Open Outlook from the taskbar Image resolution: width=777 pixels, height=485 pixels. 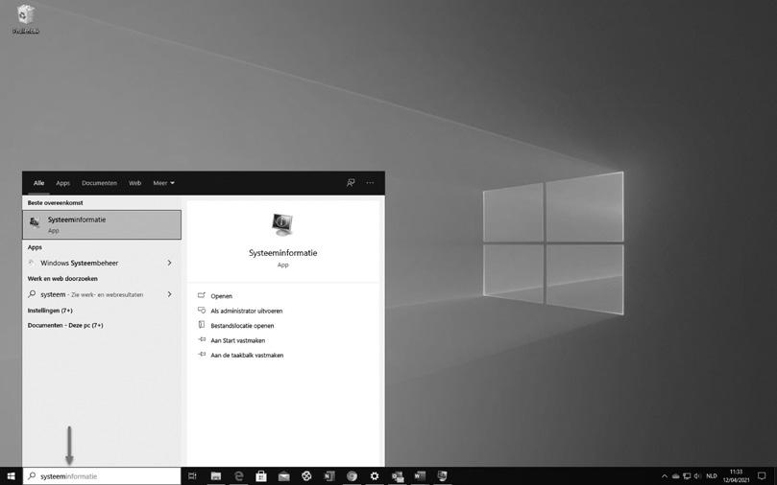pos(398,476)
